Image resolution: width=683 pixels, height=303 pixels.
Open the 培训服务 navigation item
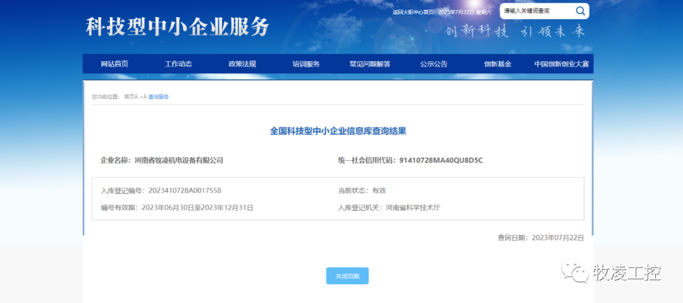click(306, 64)
